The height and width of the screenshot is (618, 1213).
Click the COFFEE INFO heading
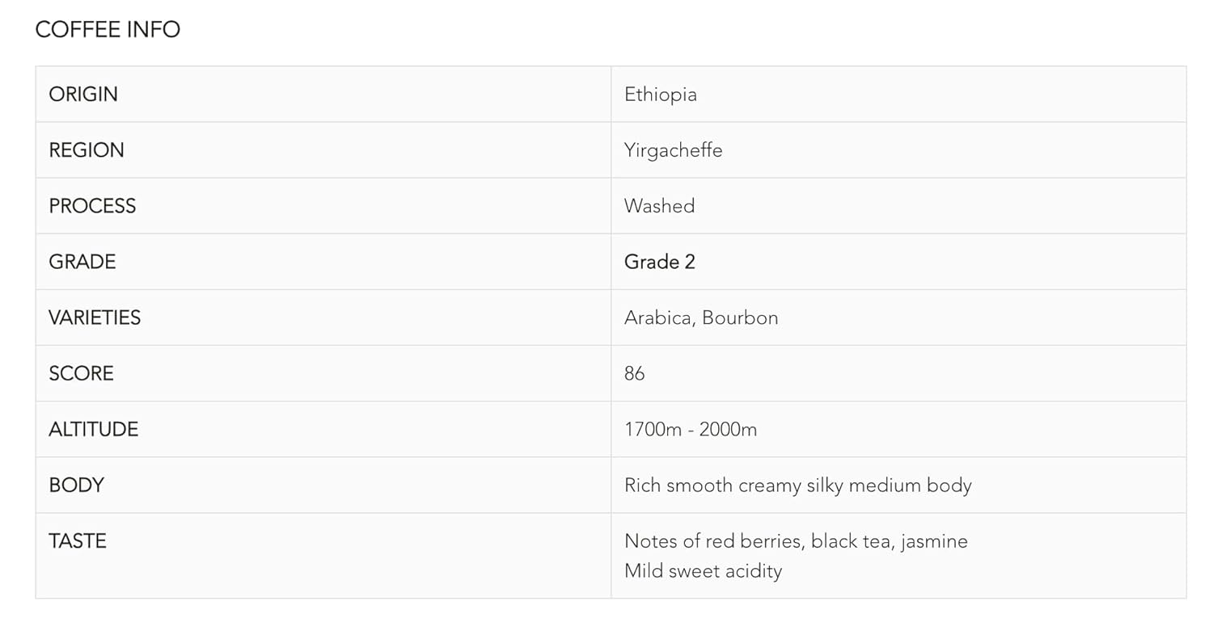tap(108, 29)
